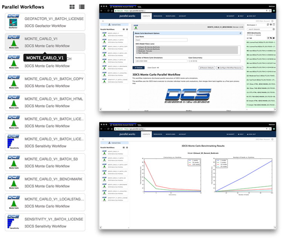Click the Case Name input field
The image size is (283, 239).
pyautogui.click(x=161, y=40)
